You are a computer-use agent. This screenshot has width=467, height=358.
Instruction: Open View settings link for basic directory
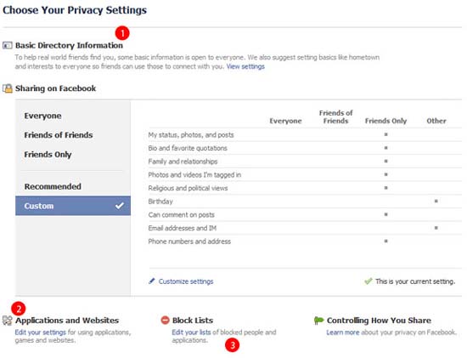245,66
